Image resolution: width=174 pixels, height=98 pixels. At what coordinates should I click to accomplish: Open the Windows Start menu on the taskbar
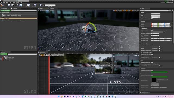click(x=59, y=96)
